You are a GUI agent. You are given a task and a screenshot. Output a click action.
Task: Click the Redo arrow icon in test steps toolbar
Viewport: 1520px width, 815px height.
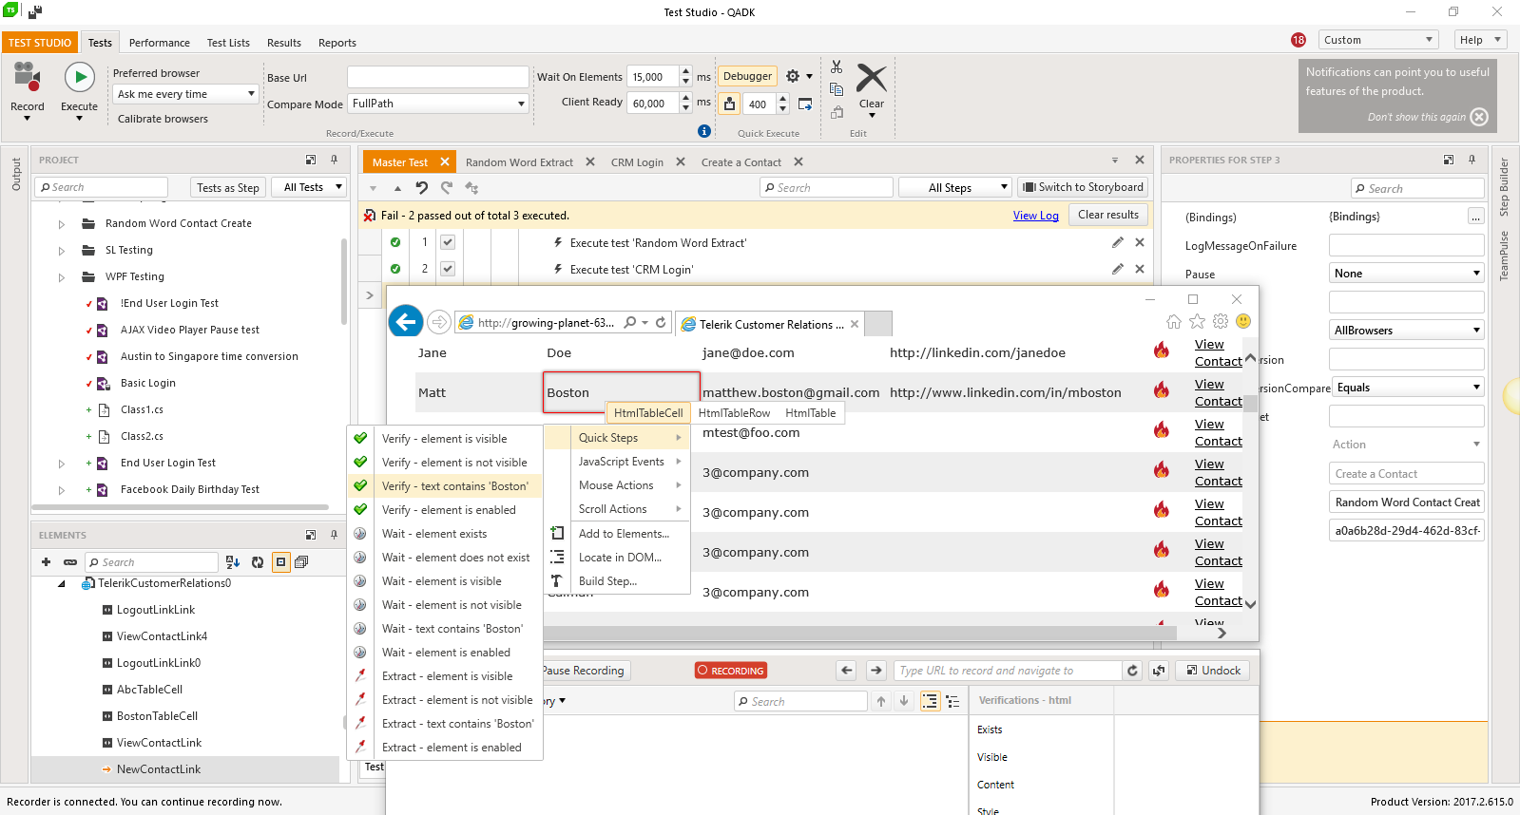point(447,187)
